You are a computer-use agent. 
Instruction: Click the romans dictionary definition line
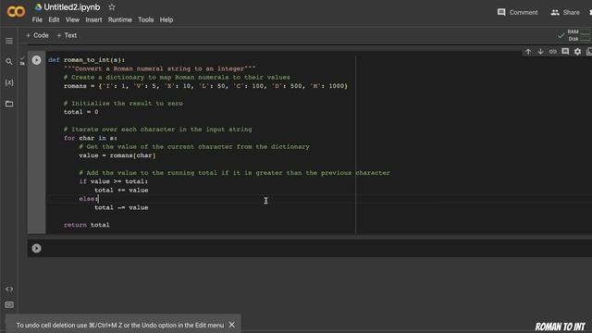point(205,86)
